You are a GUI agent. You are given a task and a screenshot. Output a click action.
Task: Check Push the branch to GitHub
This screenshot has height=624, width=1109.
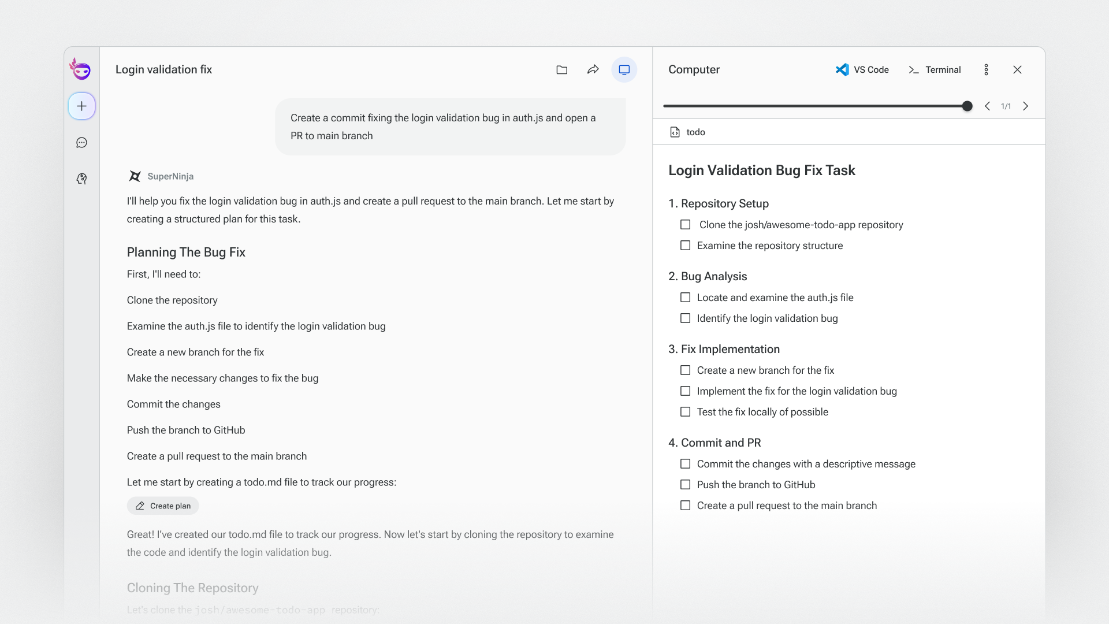685,485
